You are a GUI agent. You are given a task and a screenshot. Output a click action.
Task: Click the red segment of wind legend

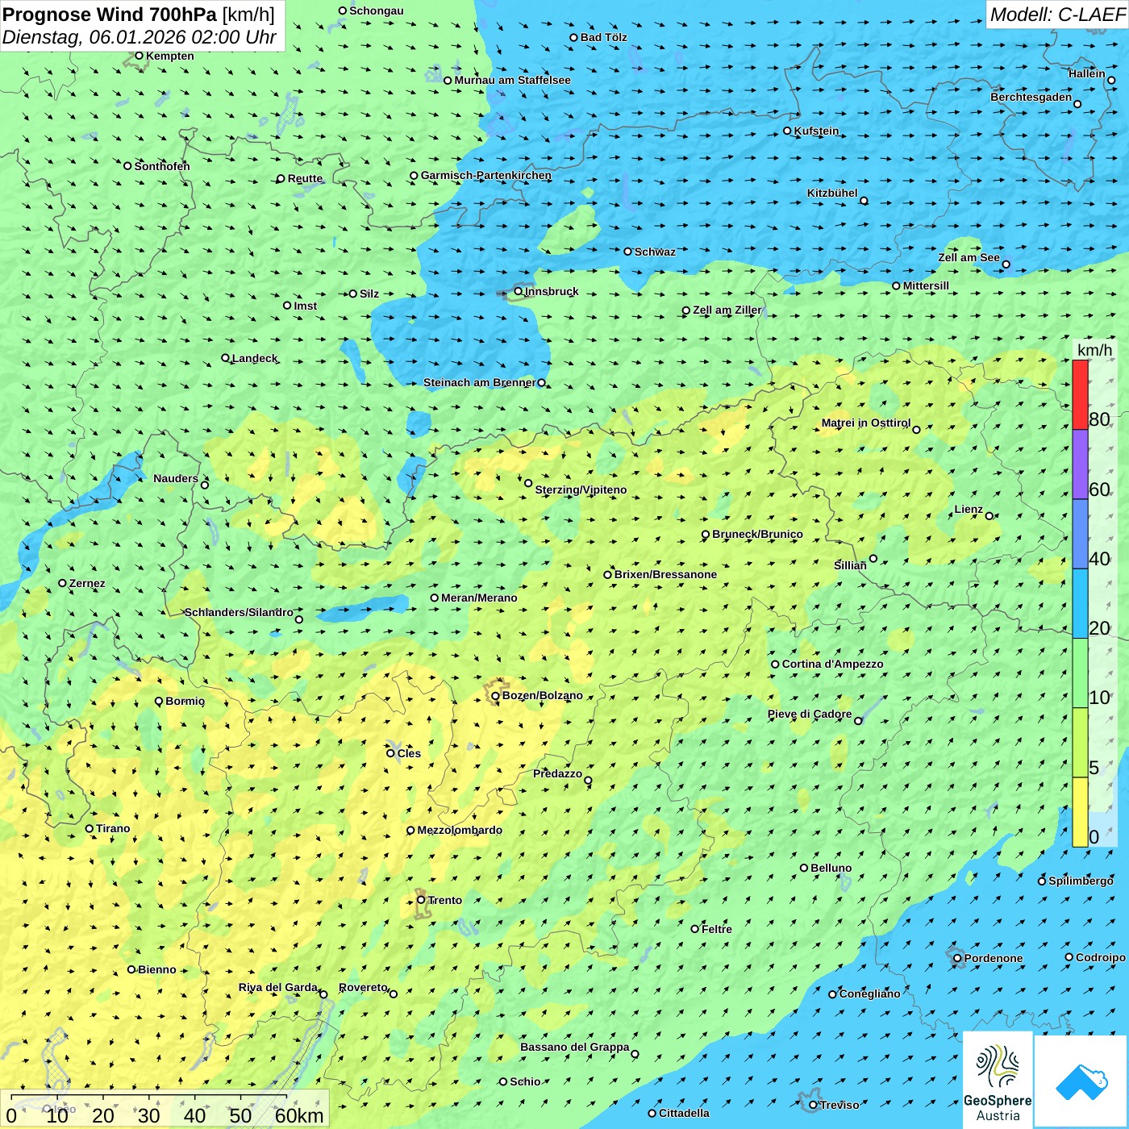pyautogui.click(x=1080, y=394)
